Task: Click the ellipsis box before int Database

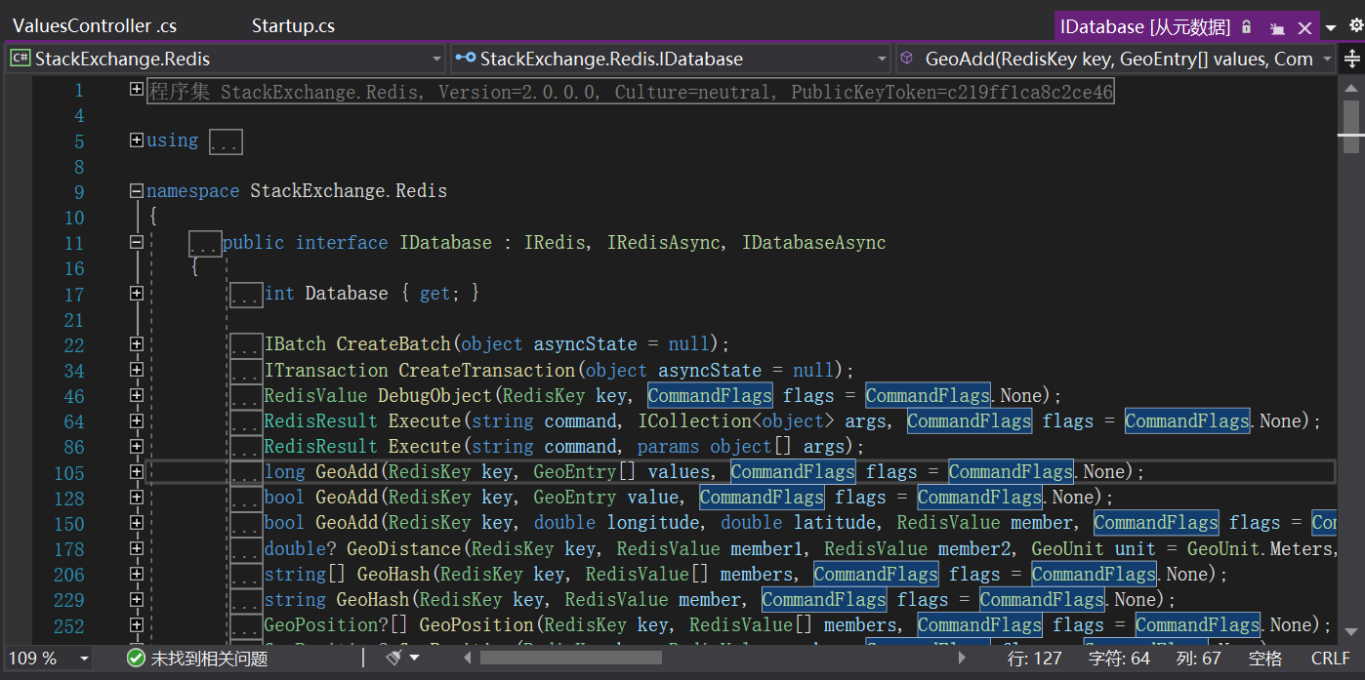Action: pyautogui.click(x=247, y=295)
